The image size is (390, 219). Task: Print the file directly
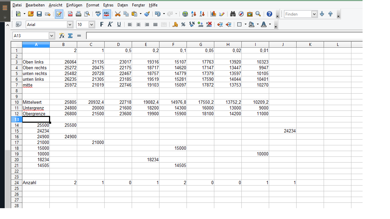79,14
